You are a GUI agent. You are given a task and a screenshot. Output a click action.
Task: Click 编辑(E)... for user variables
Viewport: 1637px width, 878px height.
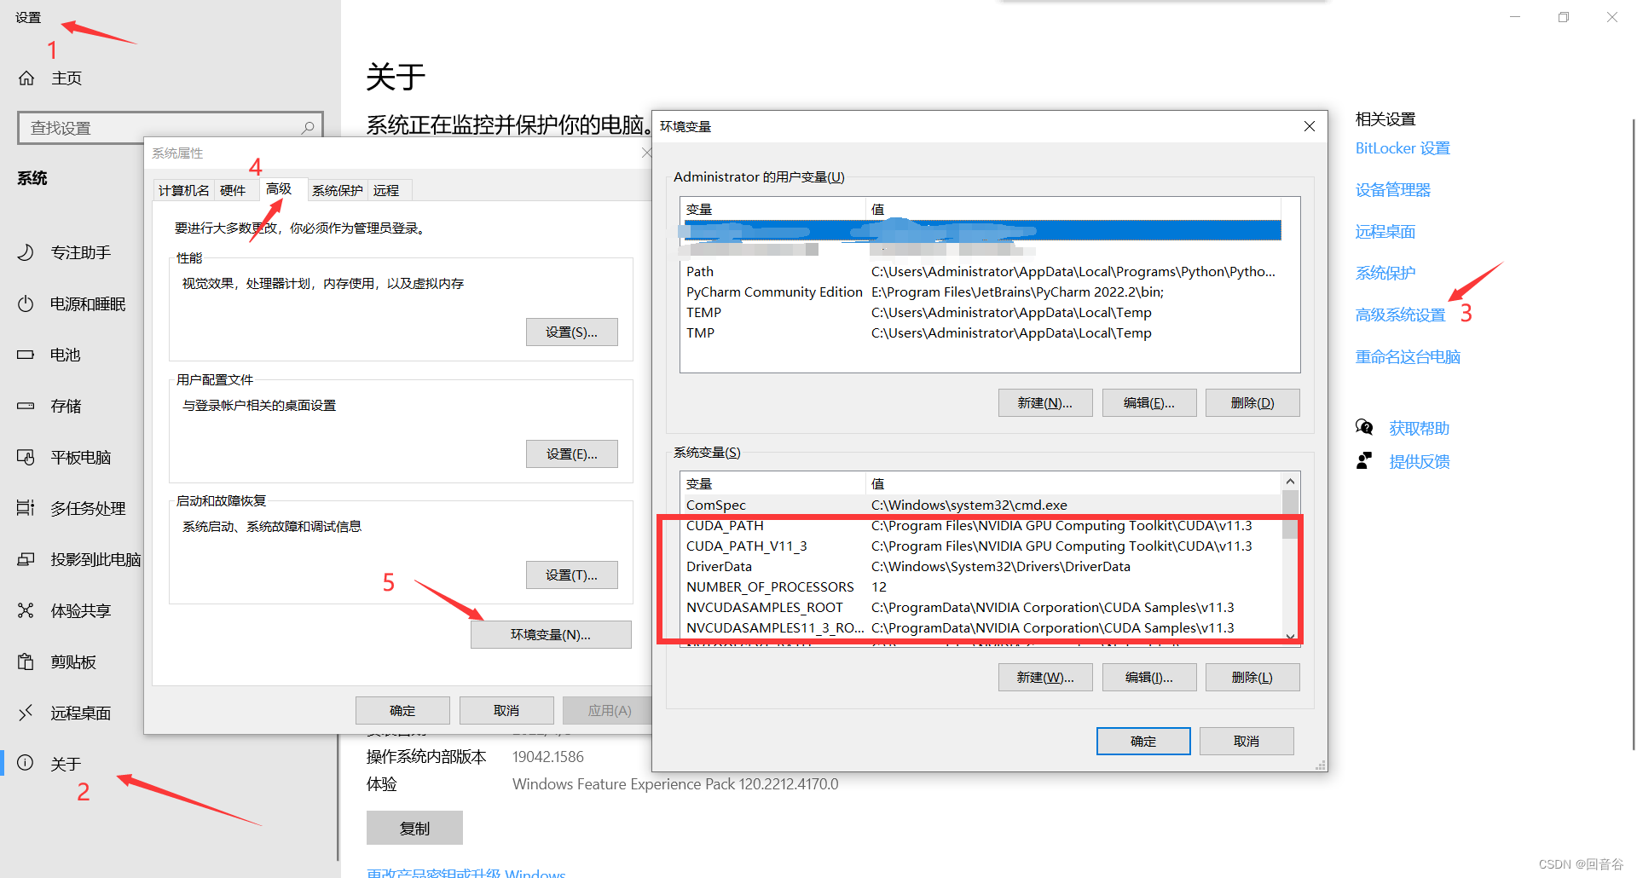[x=1149, y=403]
